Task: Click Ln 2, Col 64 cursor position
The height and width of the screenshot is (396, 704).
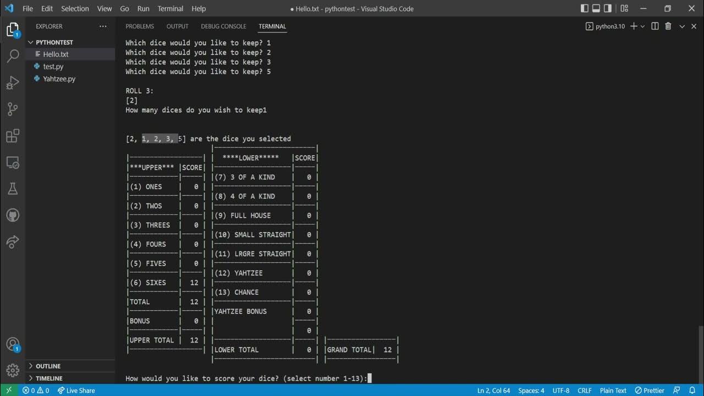Action: [x=494, y=391]
